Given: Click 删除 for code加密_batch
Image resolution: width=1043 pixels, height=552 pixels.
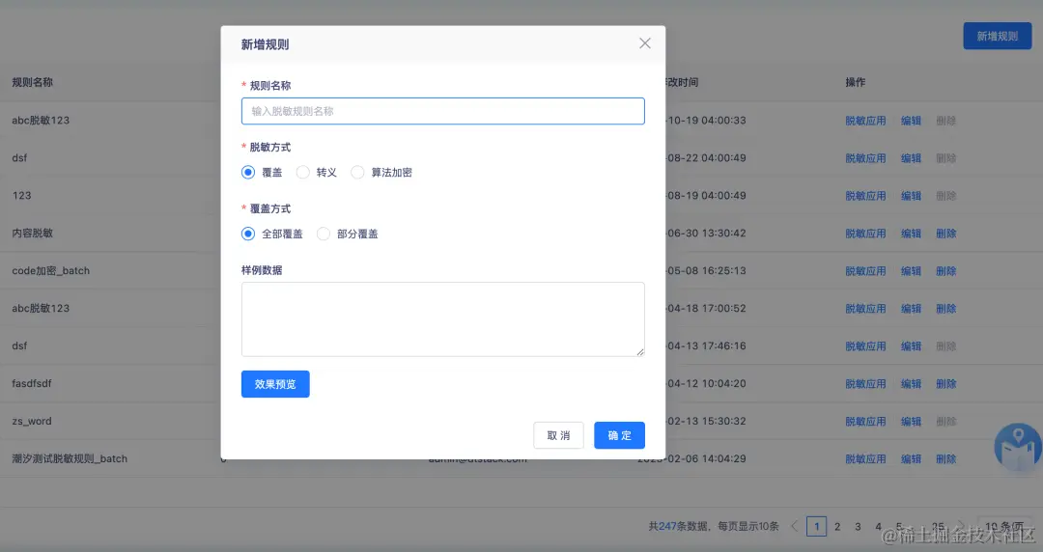Looking at the screenshot, I should 945,270.
